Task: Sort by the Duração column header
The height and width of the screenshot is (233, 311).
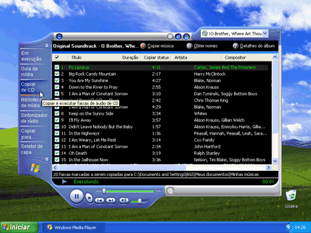Action: point(130,58)
